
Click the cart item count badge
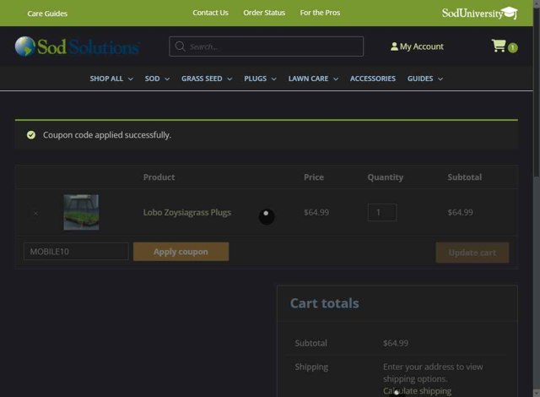(x=512, y=48)
